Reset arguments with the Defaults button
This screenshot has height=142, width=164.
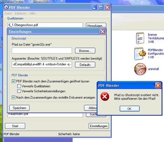point(85,65)
